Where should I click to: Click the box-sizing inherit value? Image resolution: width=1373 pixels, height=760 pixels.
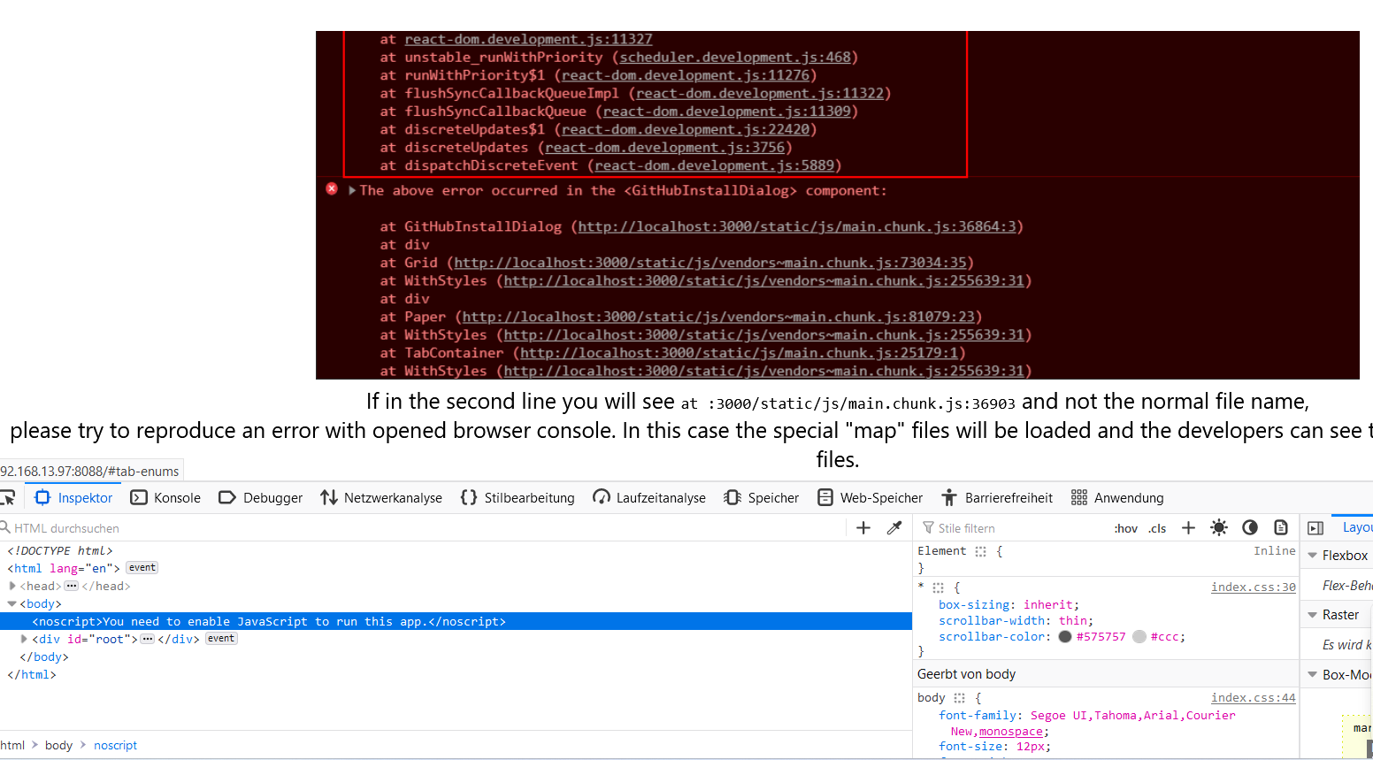(1048, 604)
